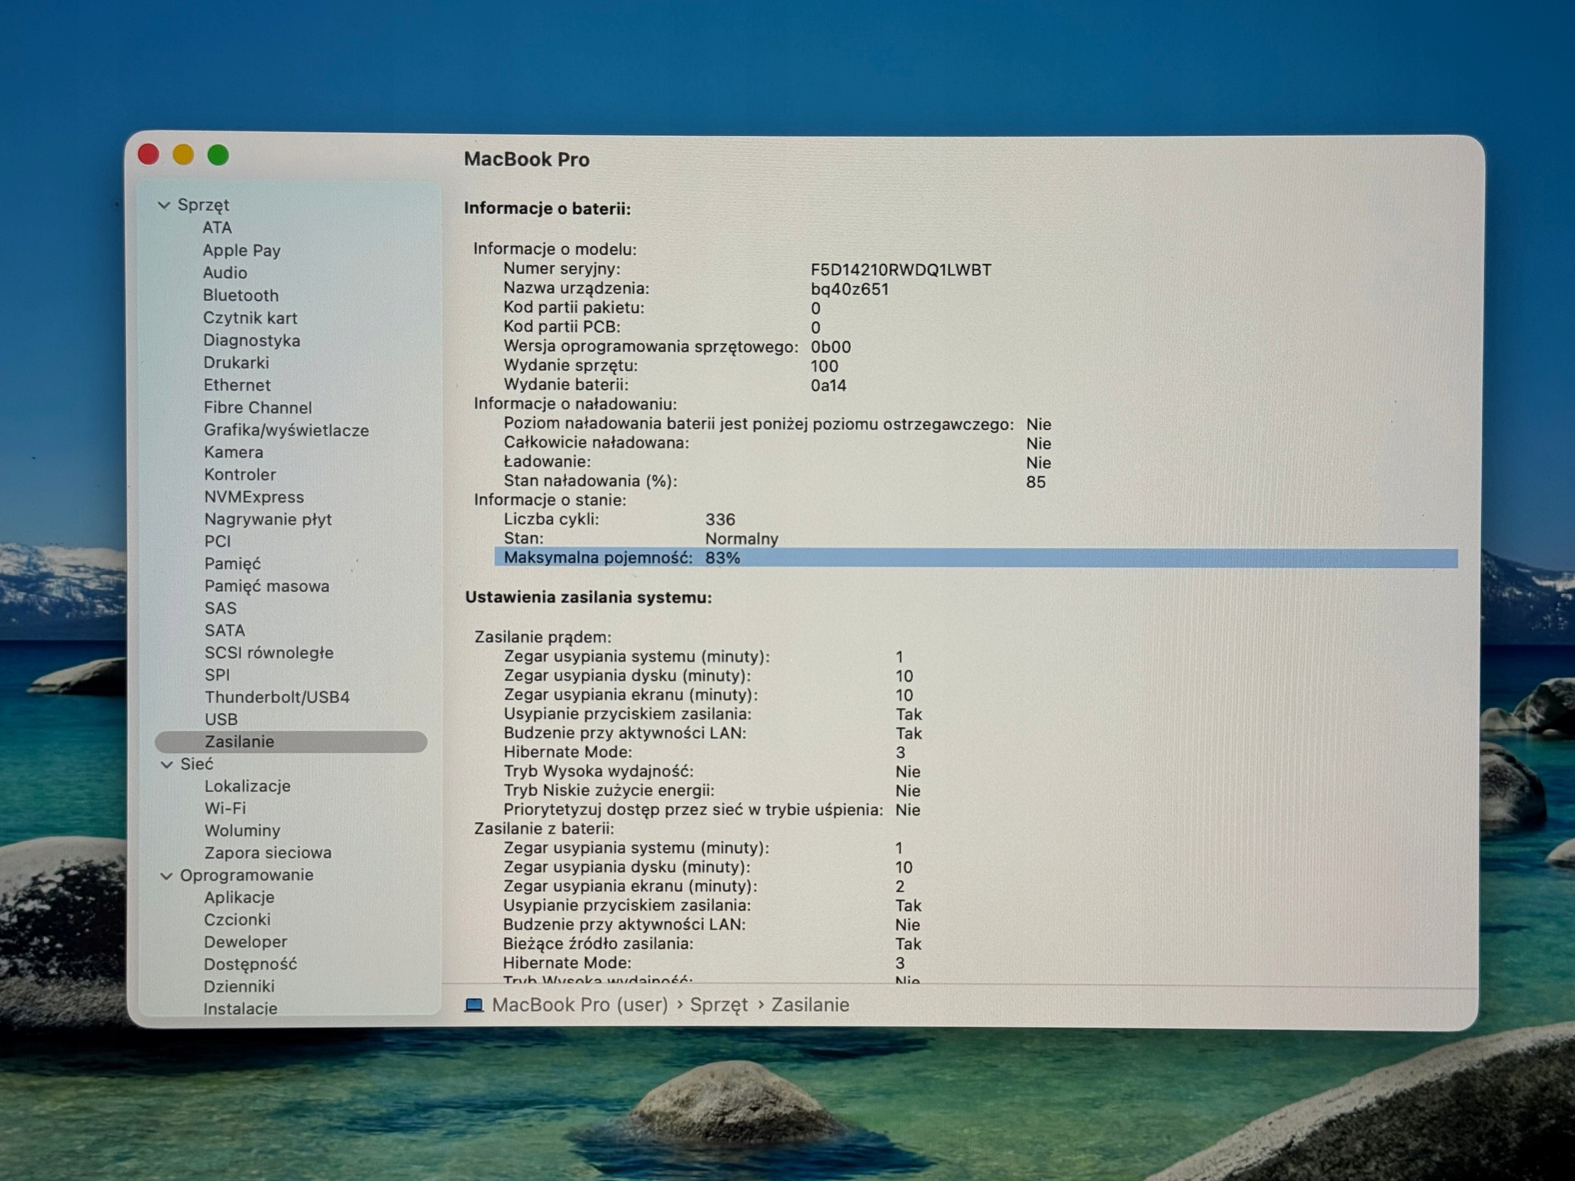Viewport: 1575px width, 1181px height.
Task: Show Pamięć information
Action: [x=233, y=564]
